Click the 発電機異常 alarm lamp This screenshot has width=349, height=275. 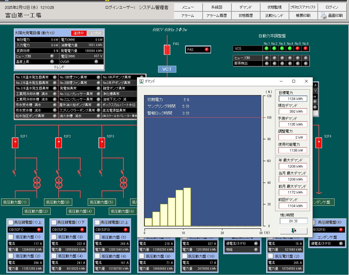click(x=99, y=88)
